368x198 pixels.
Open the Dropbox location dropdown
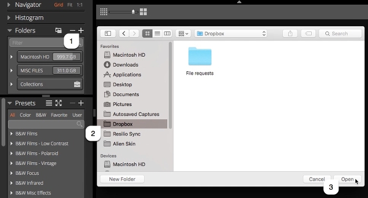[x=232, y=34]
